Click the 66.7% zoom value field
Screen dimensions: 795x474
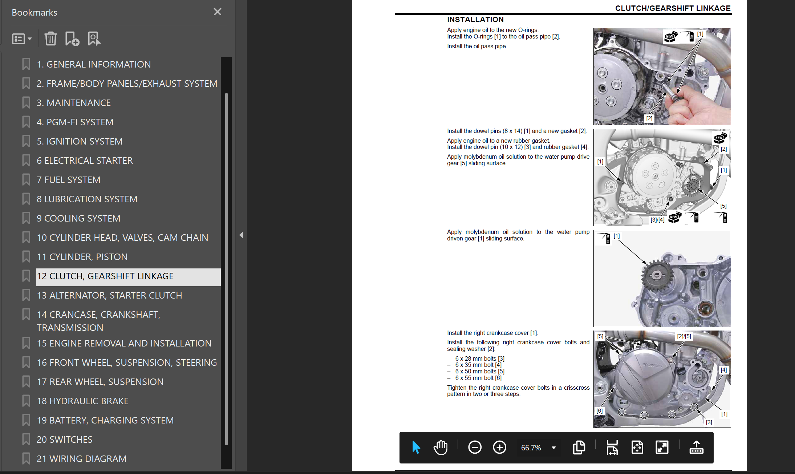(531, 448)
